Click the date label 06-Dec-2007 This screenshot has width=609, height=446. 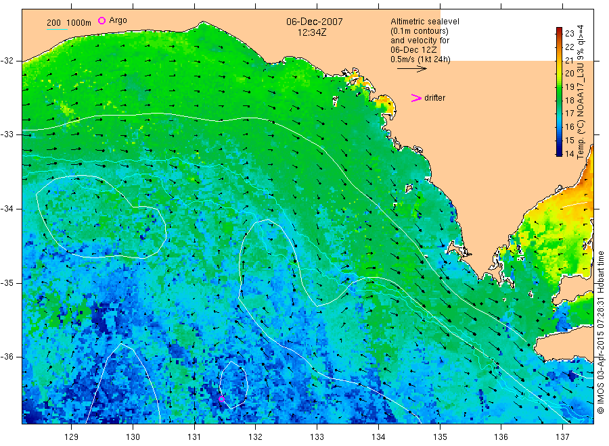[315, 22]
